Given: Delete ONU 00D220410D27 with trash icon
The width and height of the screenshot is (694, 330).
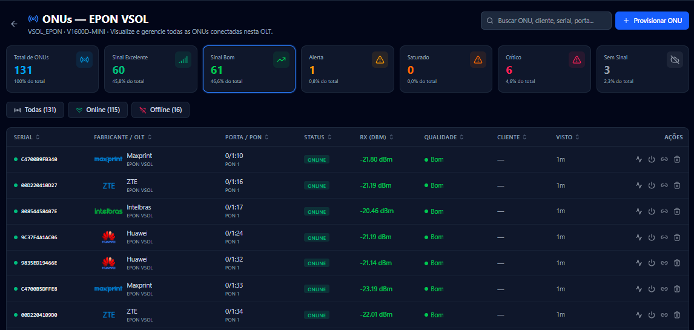Looking at the screenshot, I should [676, 185].
